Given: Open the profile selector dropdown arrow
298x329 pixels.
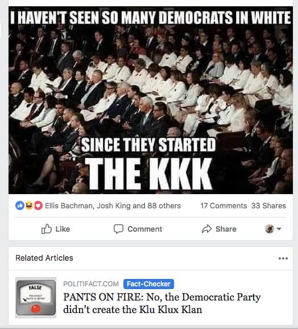Looking at the screenshot, I should click(279, 229).
